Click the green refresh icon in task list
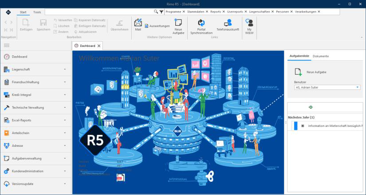The height and width of the screenshot is (195, 366). coord(311,107)
